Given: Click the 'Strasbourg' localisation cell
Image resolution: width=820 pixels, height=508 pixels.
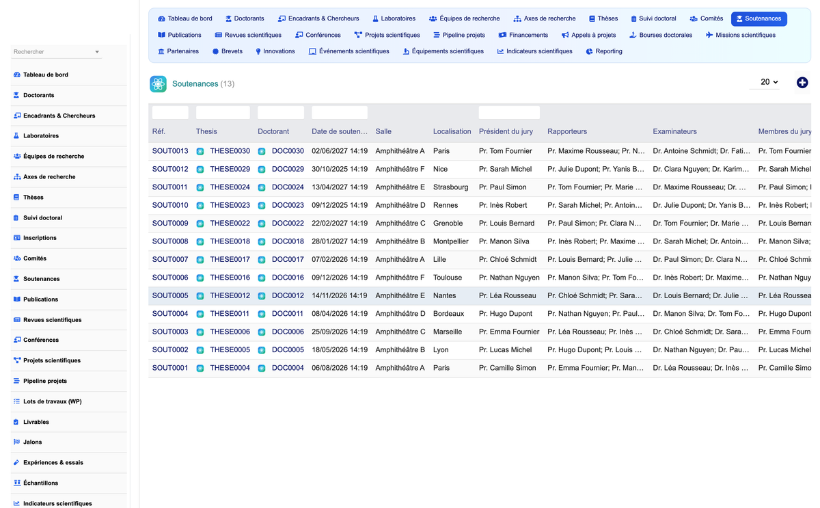Looking at the screenshot, I should click(451, 187).
